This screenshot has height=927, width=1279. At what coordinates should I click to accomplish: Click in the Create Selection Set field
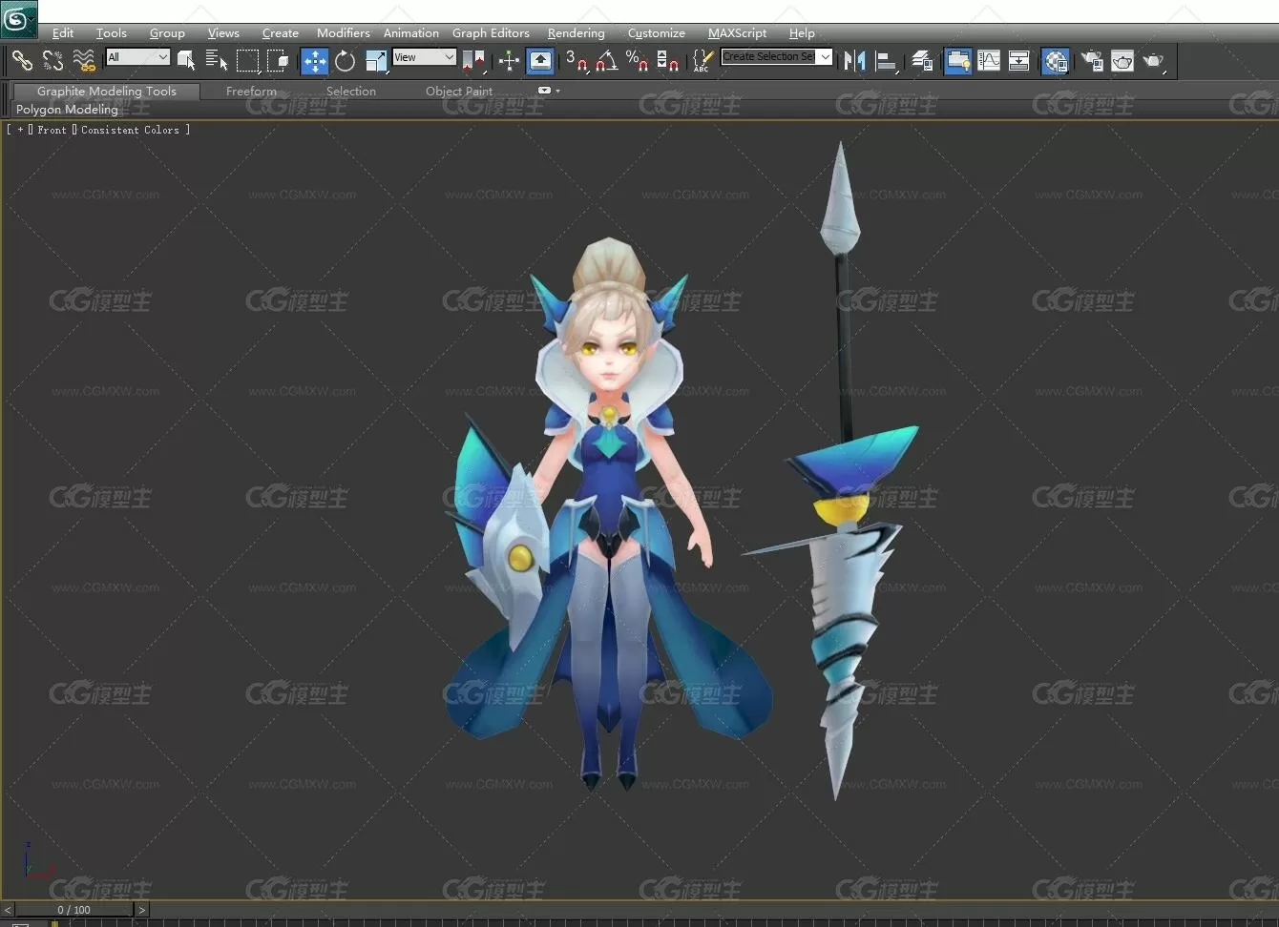point(769,57)
